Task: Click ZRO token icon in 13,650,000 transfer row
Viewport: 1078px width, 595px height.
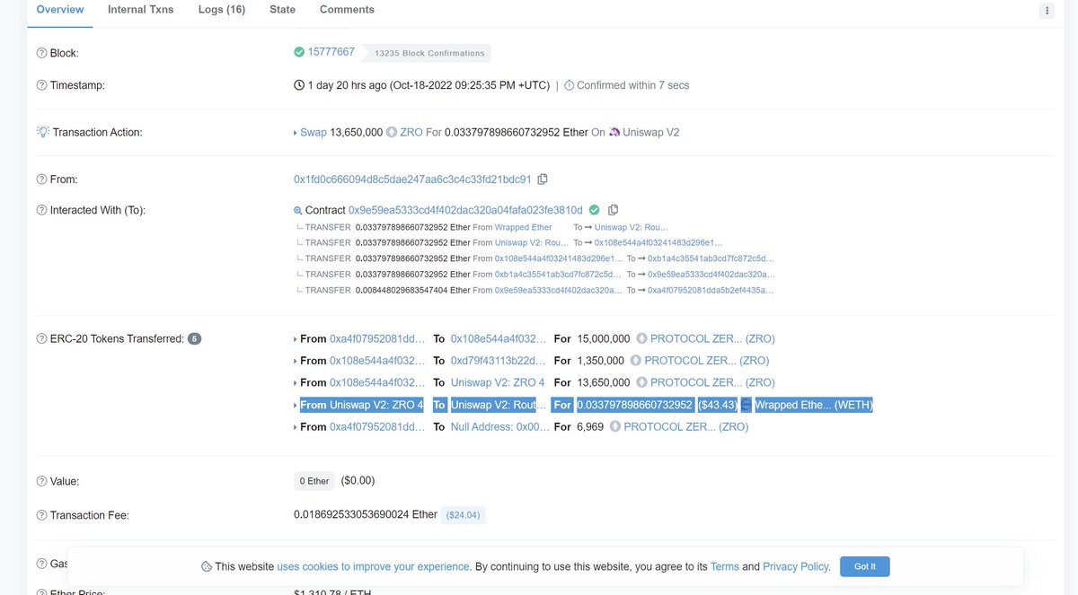Action: 641,382
